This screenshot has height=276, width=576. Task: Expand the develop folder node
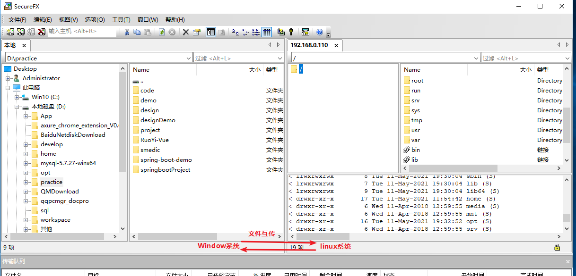26,144
